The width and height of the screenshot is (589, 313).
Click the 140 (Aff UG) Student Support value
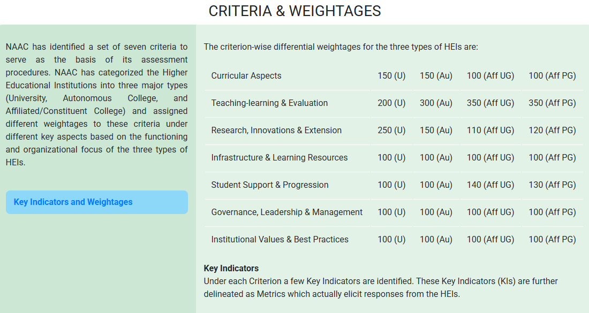(490, 185)
